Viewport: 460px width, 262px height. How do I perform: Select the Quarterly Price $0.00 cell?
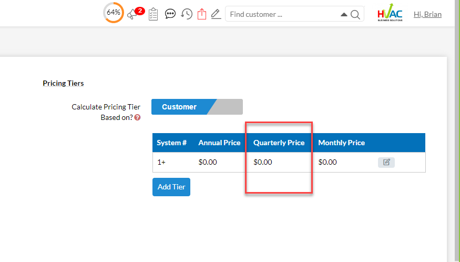[x=263, y=162]
